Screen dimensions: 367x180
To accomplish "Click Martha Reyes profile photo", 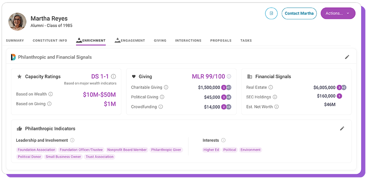I will (x=17, y=22).
